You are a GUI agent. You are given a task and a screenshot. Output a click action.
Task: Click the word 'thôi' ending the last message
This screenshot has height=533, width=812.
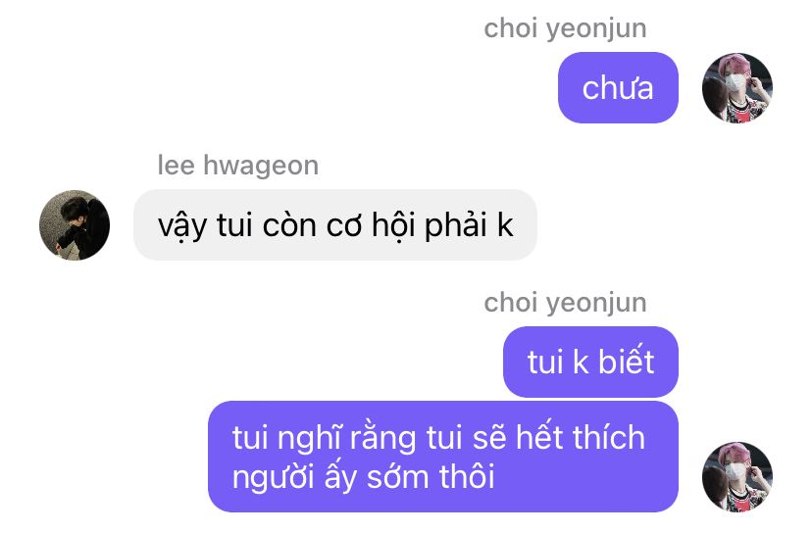467,476
